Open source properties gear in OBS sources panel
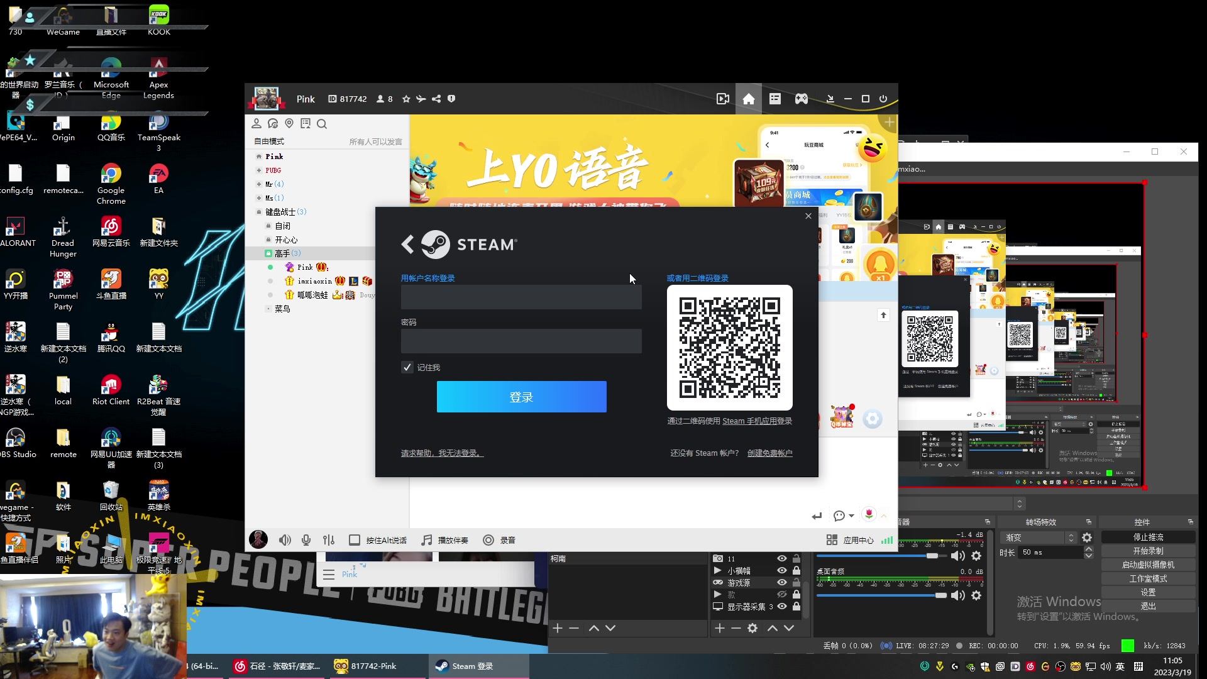 (753, 627)
